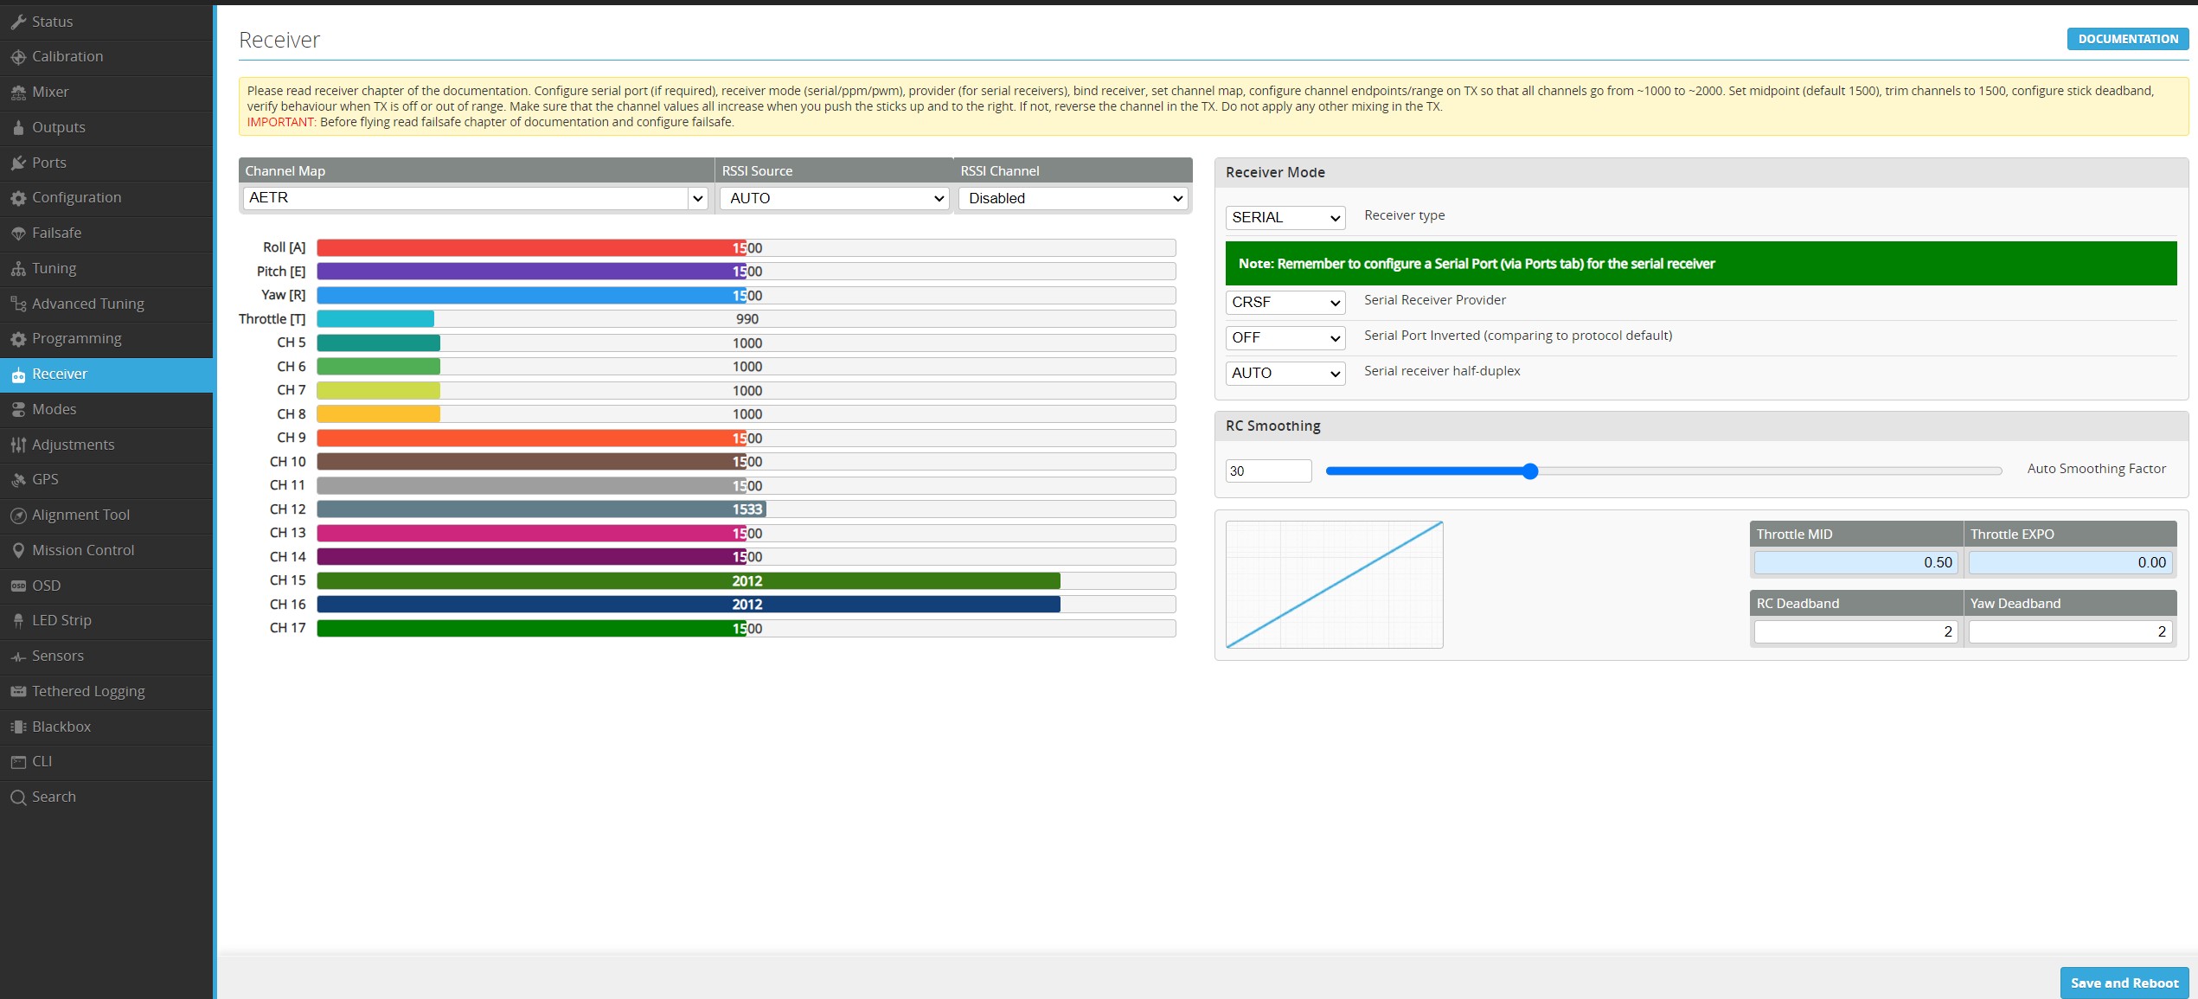2198x999 pixels.
Task: Switch to the Configuration tab
Action: pos(76,197)
